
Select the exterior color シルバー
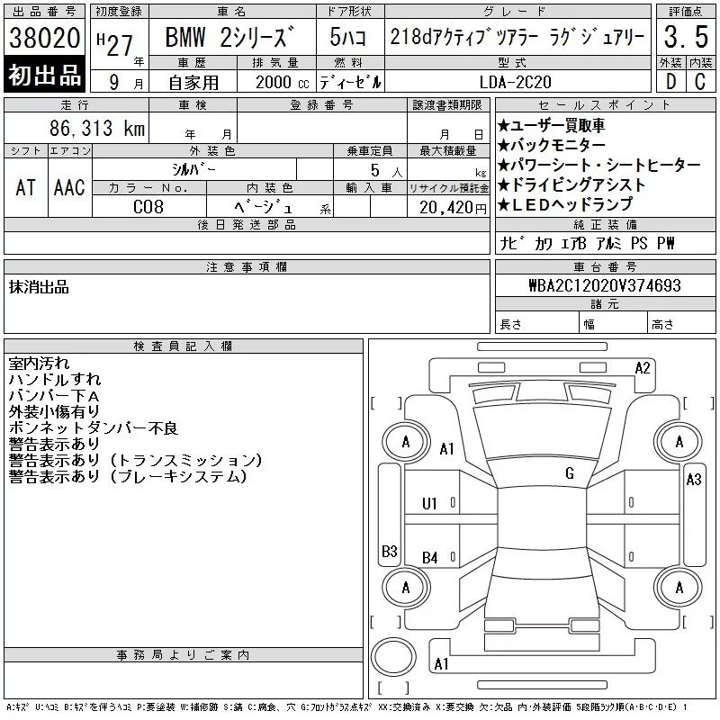pos(193,170)
